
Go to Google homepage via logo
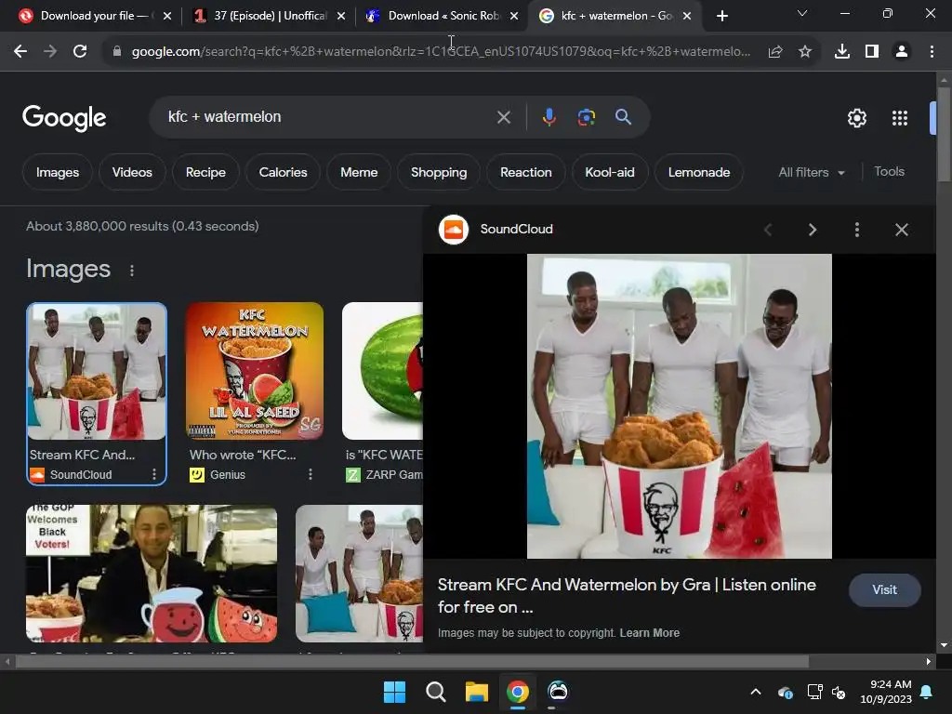[x=64, y=118]
